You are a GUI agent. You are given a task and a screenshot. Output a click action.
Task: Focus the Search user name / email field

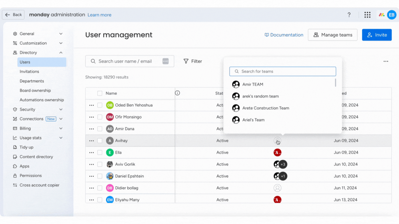click(x=130, y=61)
